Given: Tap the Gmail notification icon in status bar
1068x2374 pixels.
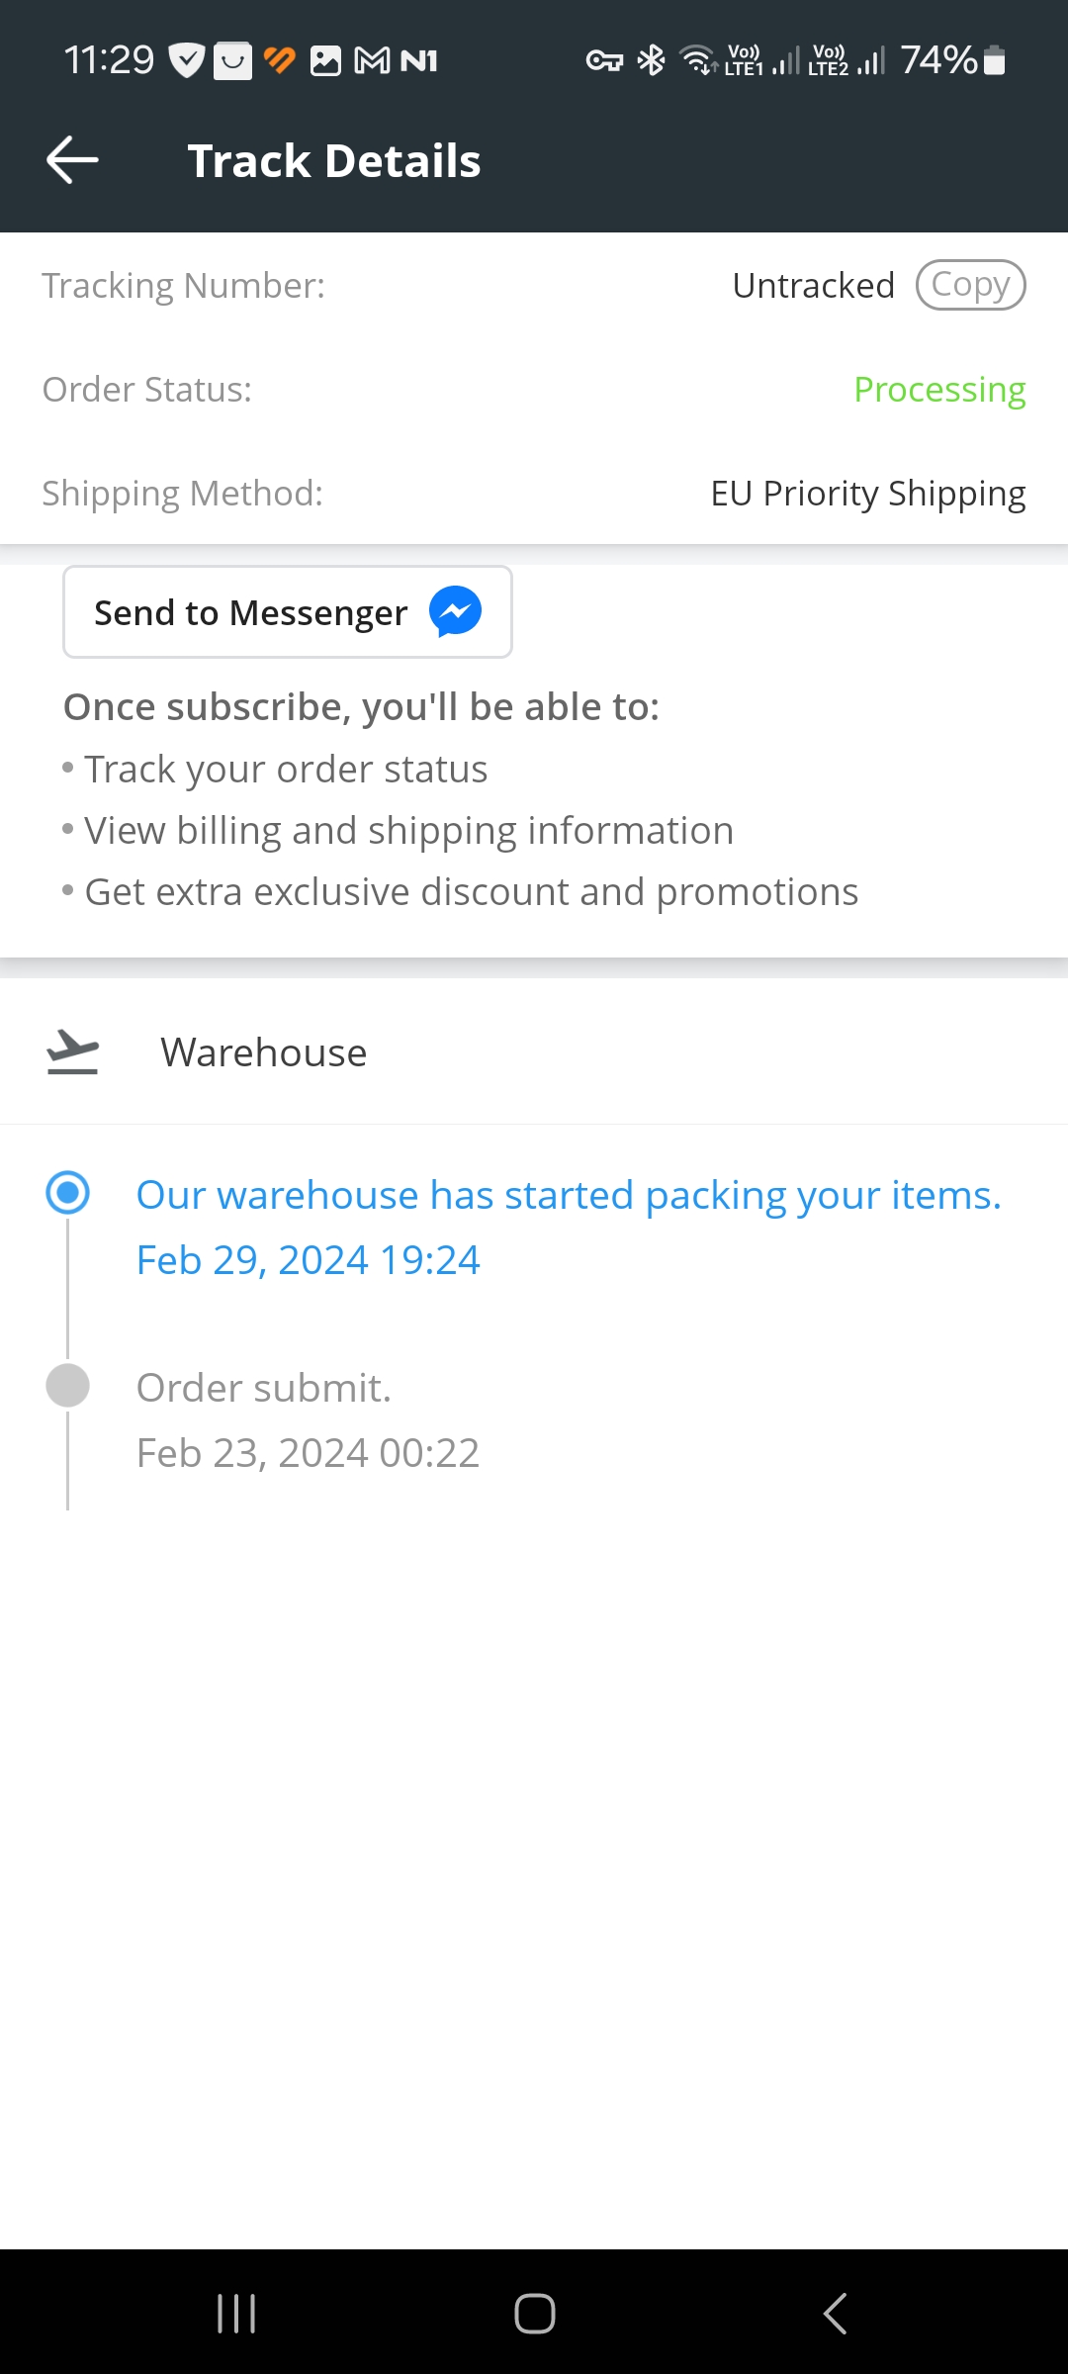Looking at the screenshot, I should [x=372, y=61].
